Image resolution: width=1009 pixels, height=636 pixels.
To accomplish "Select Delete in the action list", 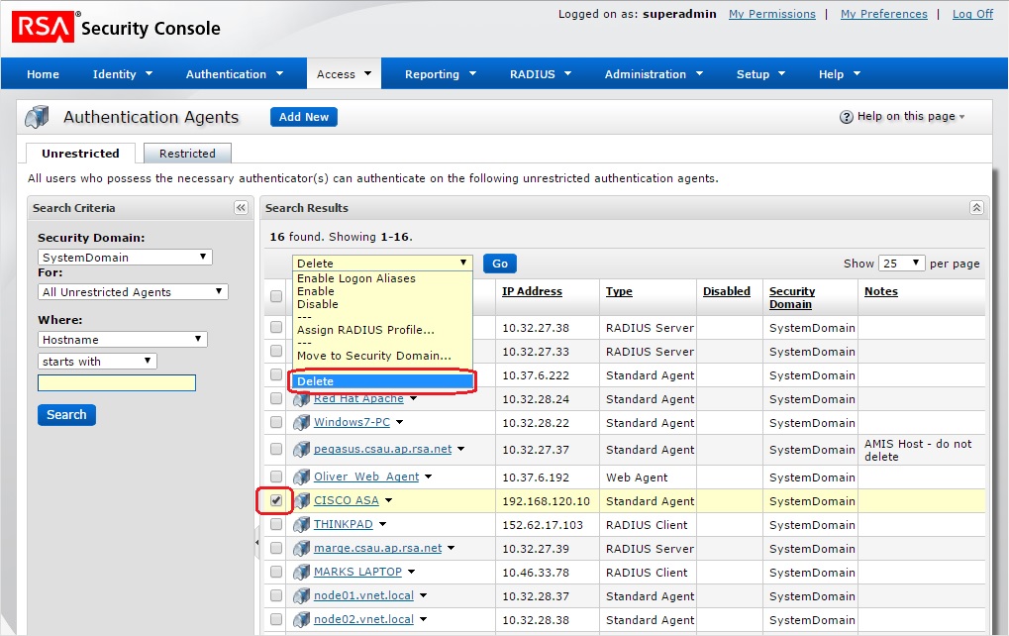I will click(x=380, y=381).
